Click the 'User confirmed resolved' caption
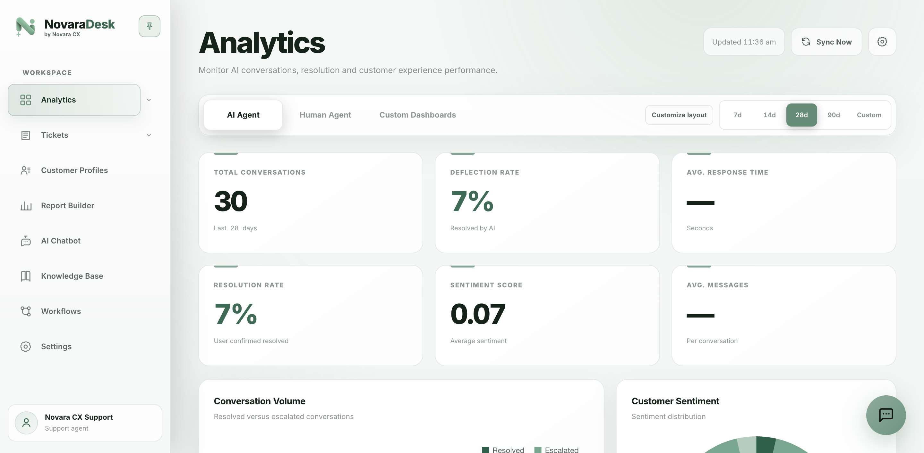Screen dimensions: 924x453 pos(251,341)
